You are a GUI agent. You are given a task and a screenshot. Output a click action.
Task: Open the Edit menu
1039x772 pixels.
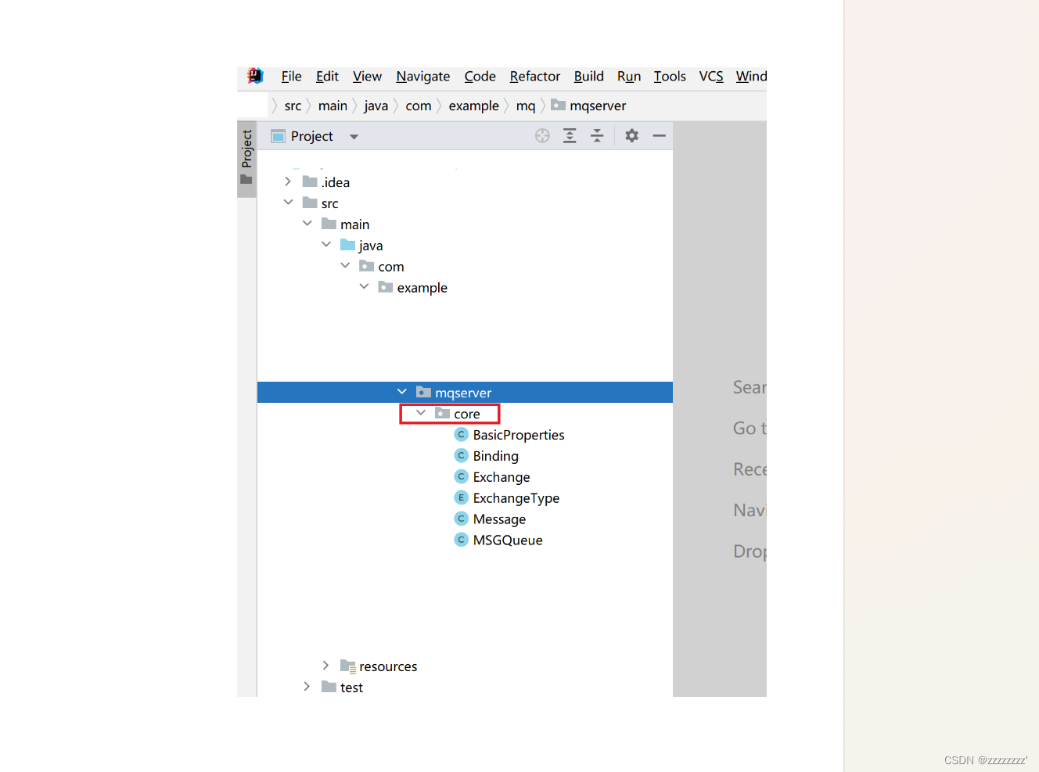327,76
